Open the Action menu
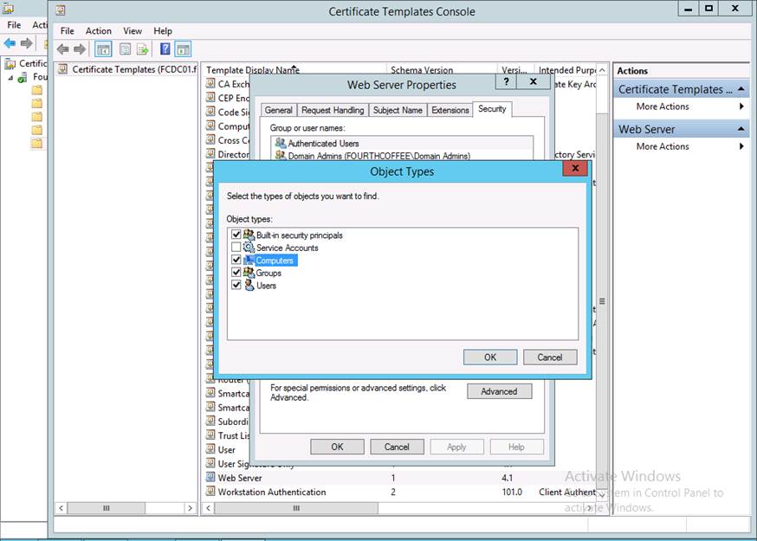Viewport: 757px width, 541px height. 98,31
